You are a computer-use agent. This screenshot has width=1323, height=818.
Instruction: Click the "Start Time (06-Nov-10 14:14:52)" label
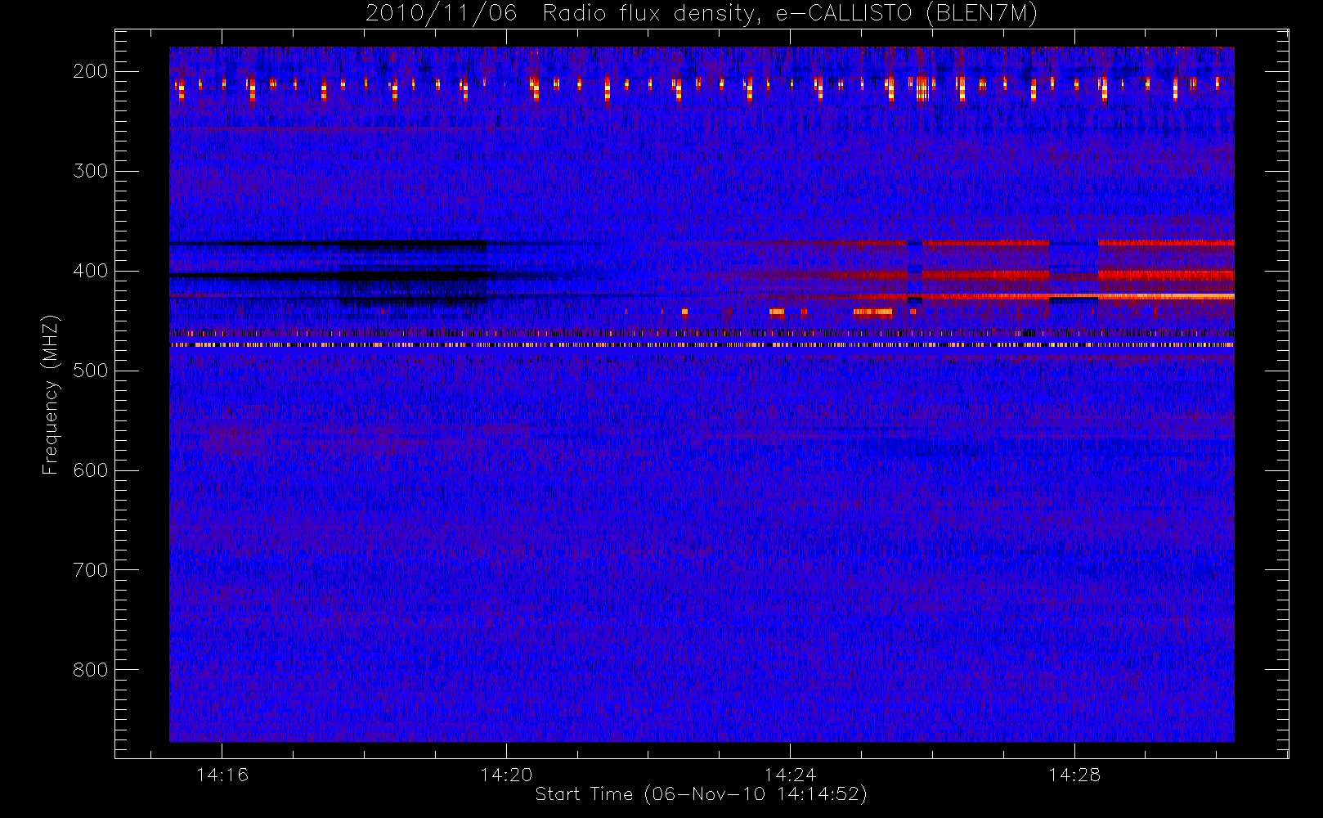(x=701, y=794)
